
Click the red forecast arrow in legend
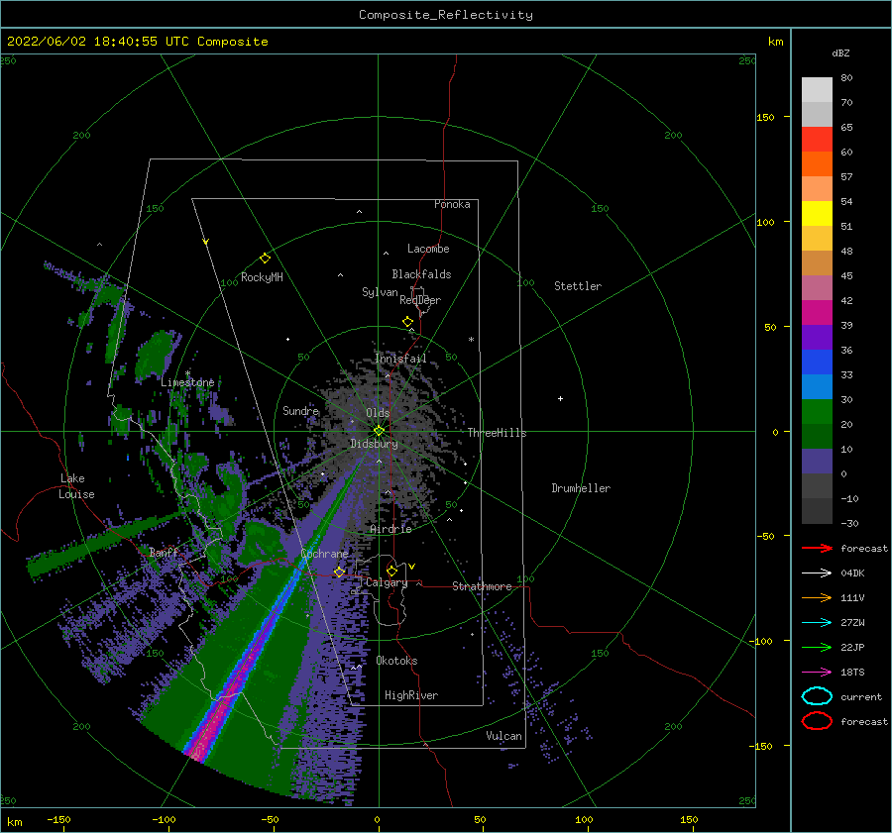point(817,548)
